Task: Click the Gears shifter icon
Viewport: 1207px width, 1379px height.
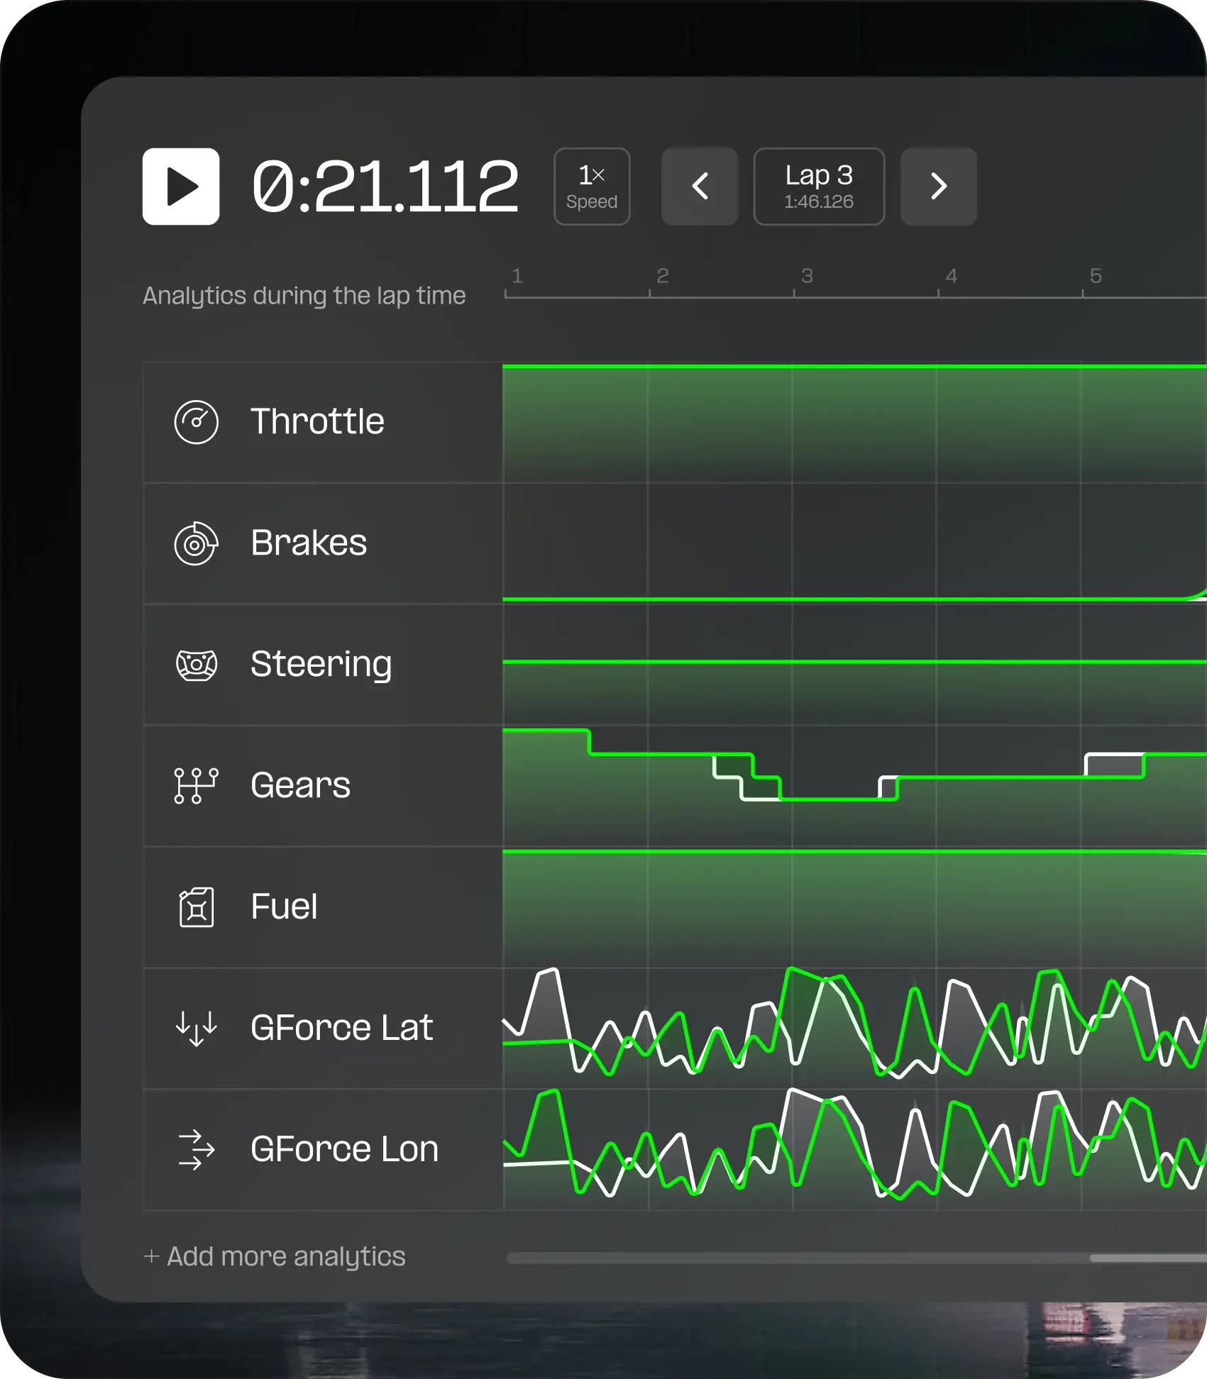Action: click(197, 786)
